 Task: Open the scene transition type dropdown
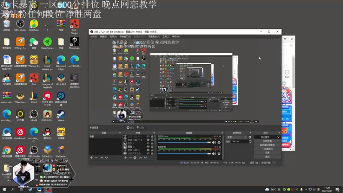tap(237, 137)
